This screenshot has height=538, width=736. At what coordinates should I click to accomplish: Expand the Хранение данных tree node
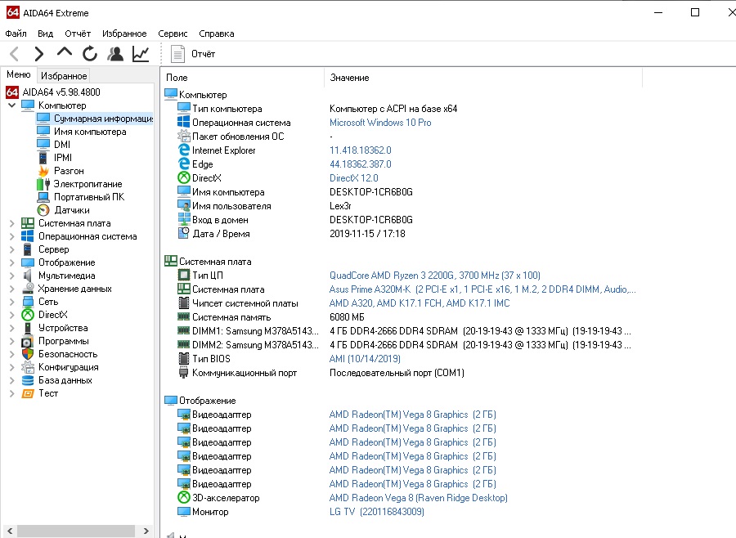click(11, 289)
